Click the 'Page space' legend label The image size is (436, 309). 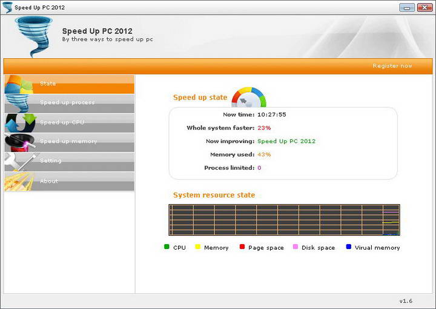tap(266, 248)
